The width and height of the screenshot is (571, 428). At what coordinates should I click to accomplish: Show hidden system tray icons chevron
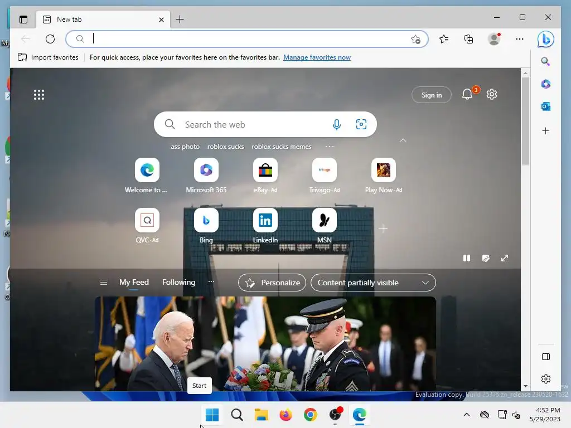click(467, 415)
